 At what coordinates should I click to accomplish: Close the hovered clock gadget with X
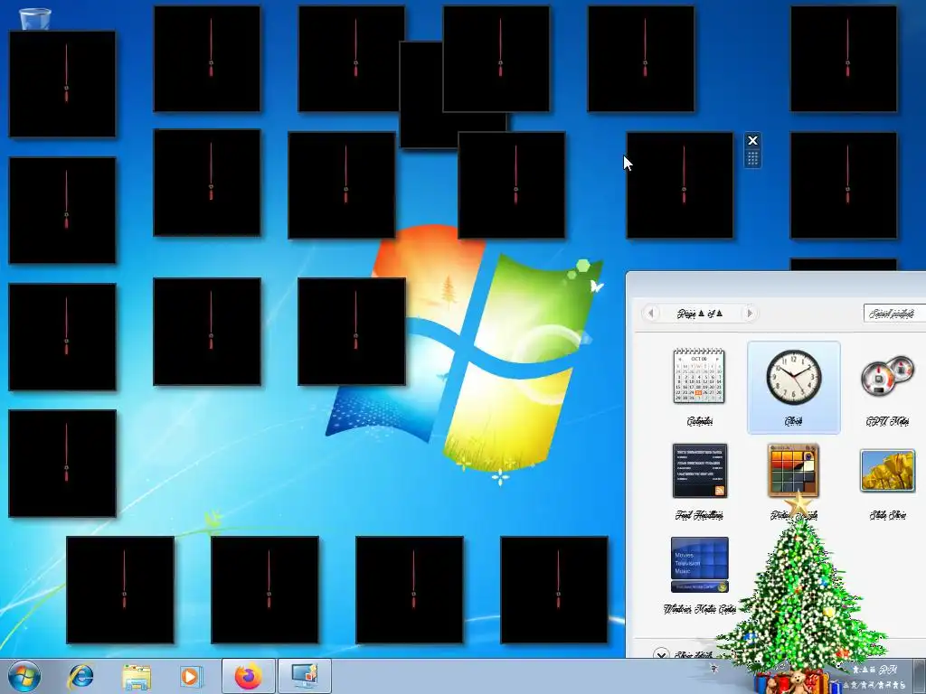point(752,140)
